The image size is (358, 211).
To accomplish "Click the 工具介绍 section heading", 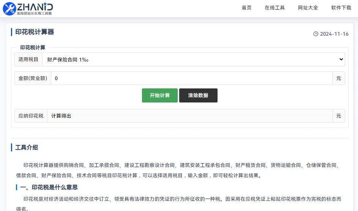I will pos(27,147).
